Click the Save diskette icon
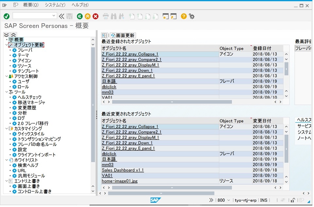Viewport: 314px width, 207px height. coord(70,16)
